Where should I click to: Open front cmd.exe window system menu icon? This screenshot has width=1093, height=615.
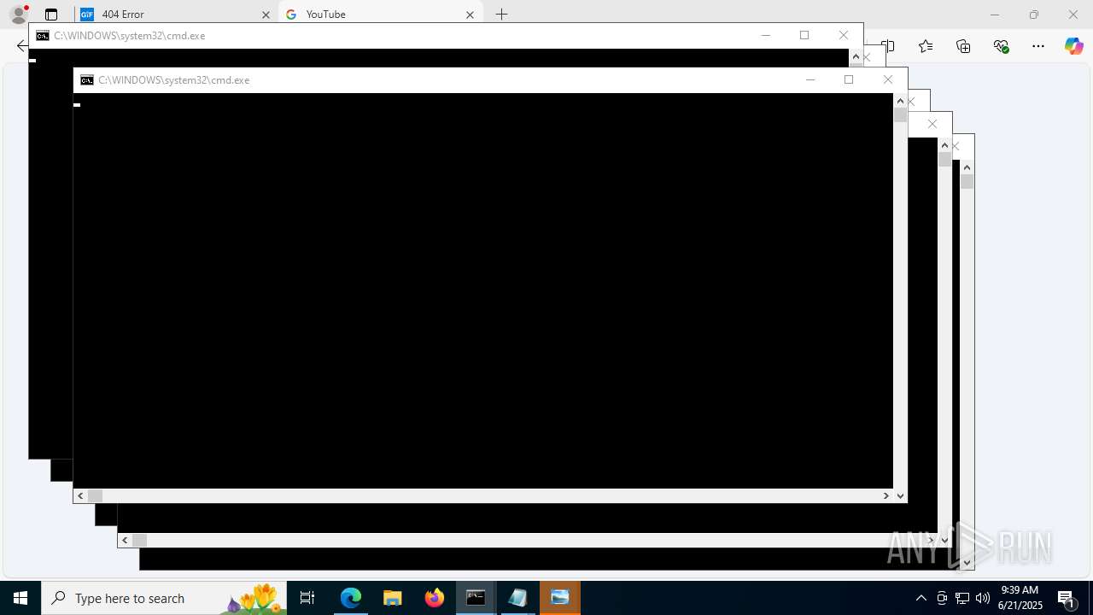coord(87,80)
